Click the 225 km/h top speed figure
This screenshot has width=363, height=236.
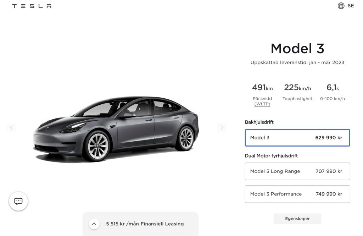(297, 88)
